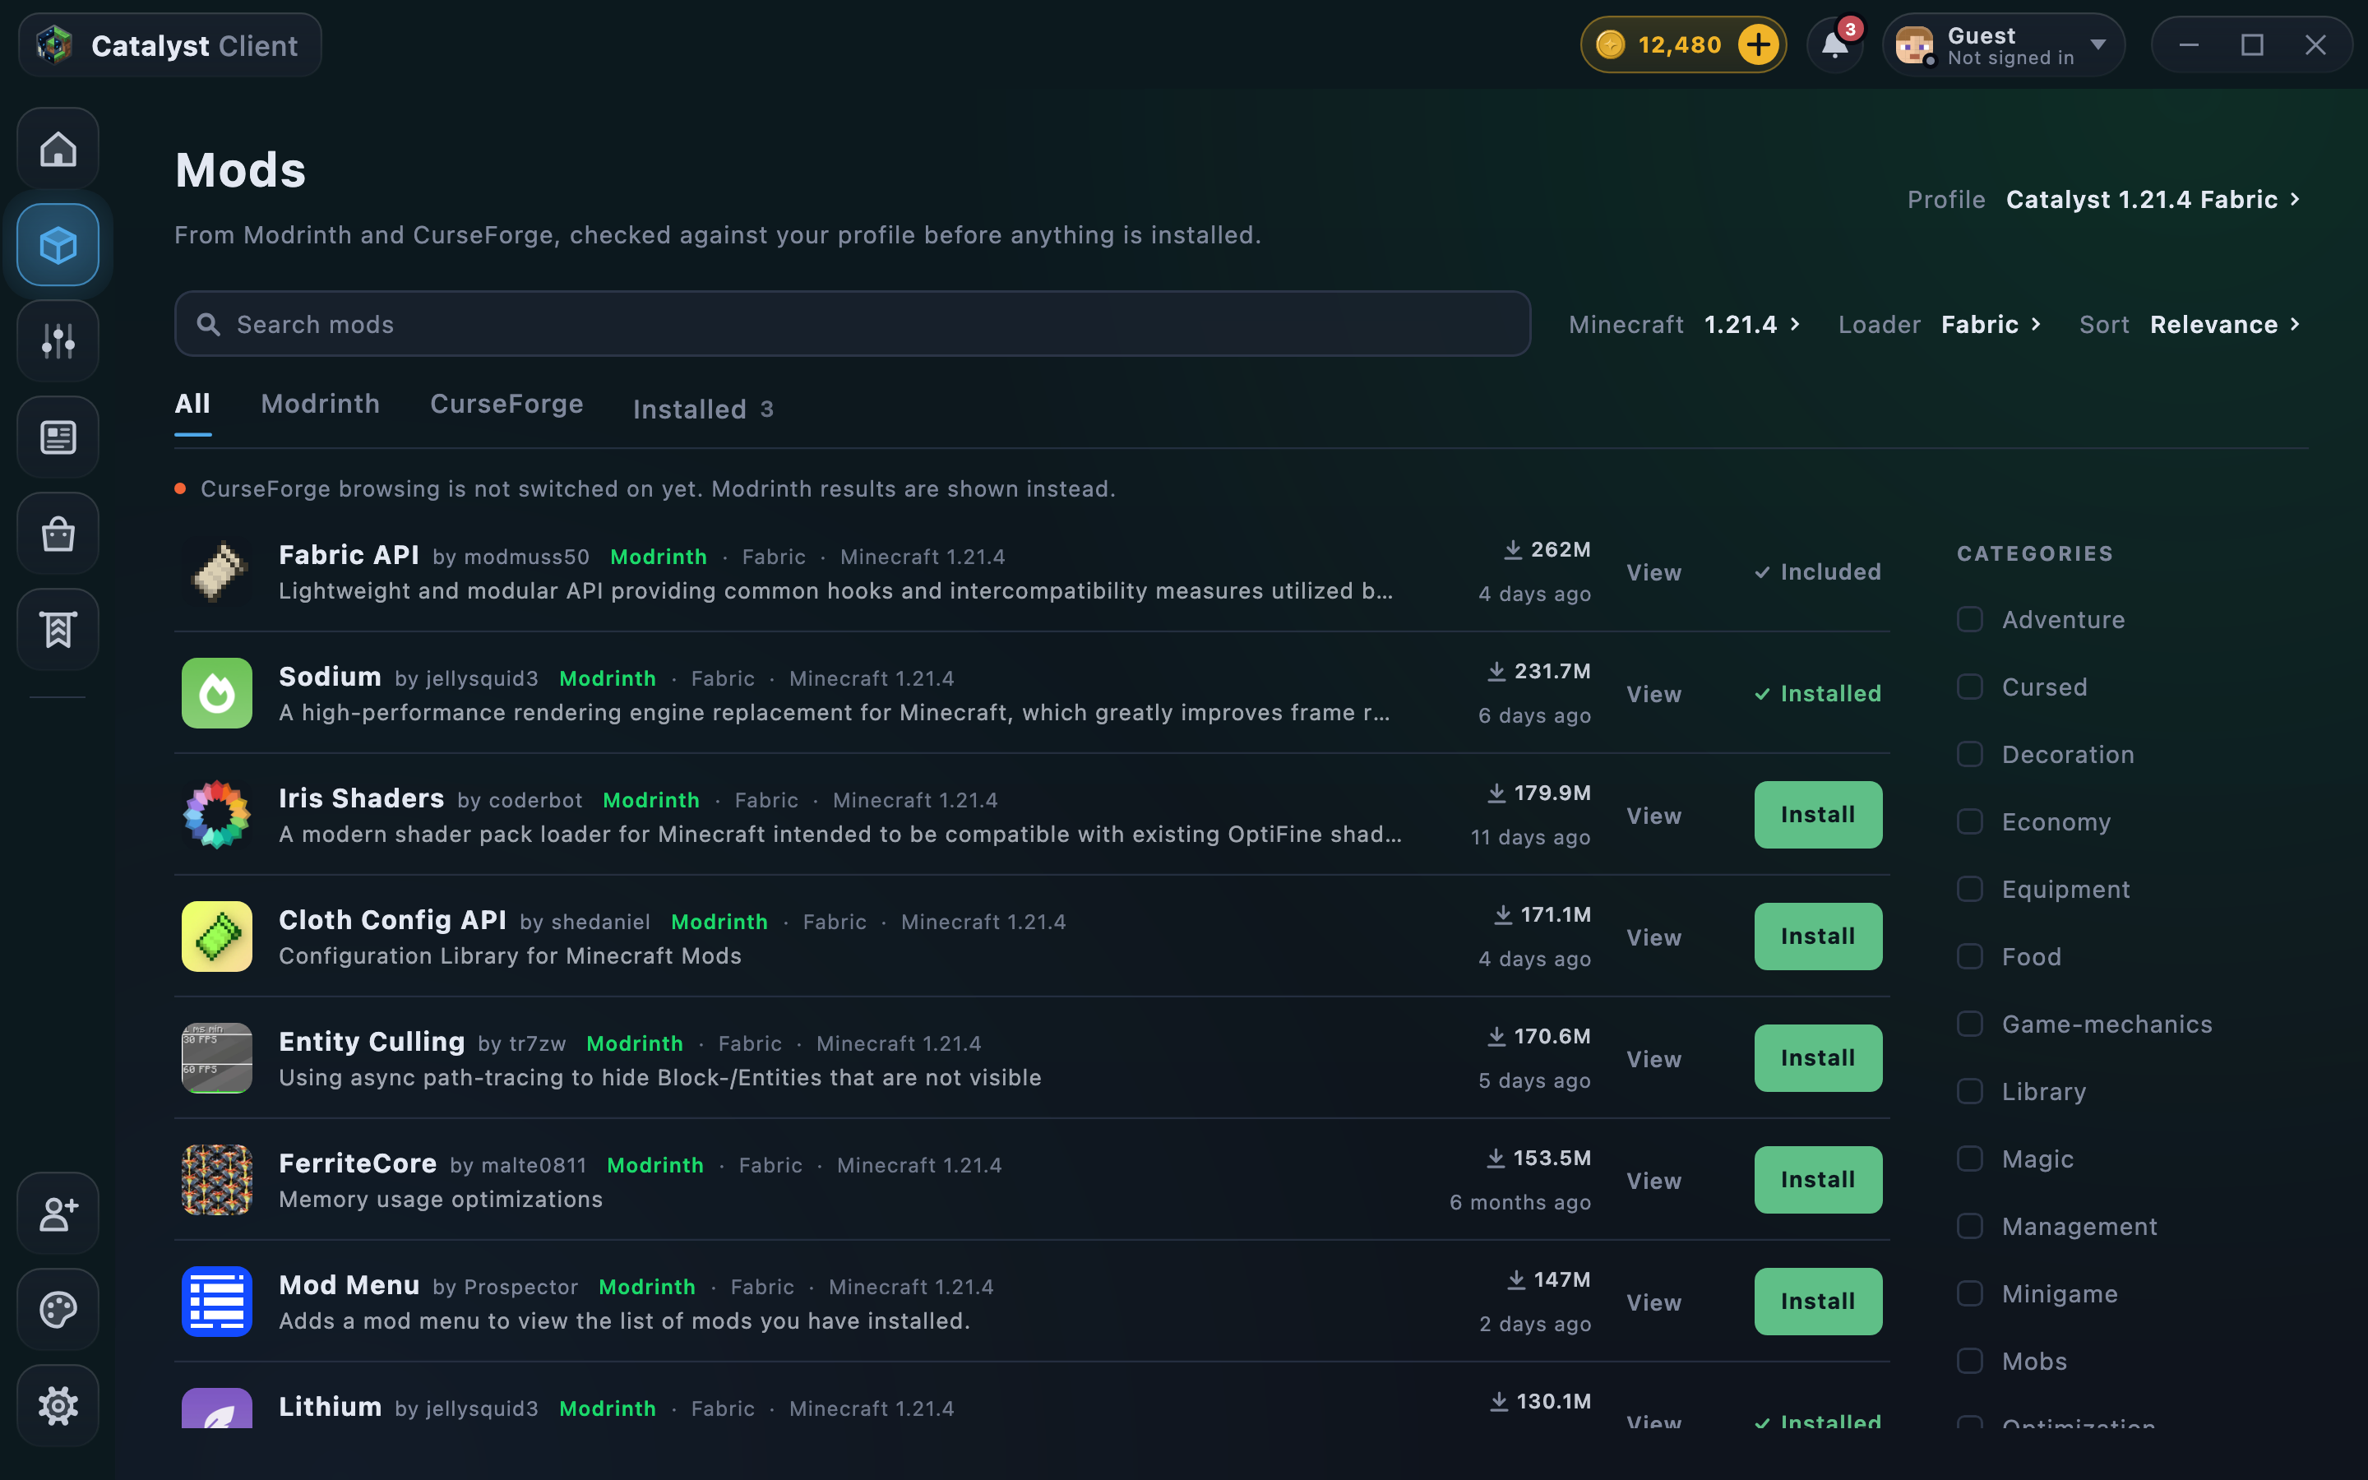Click the gold coin balance icon
Image resolution: width=2368 pixels, height=1480 pixels.
click(x=1611, y=45)
